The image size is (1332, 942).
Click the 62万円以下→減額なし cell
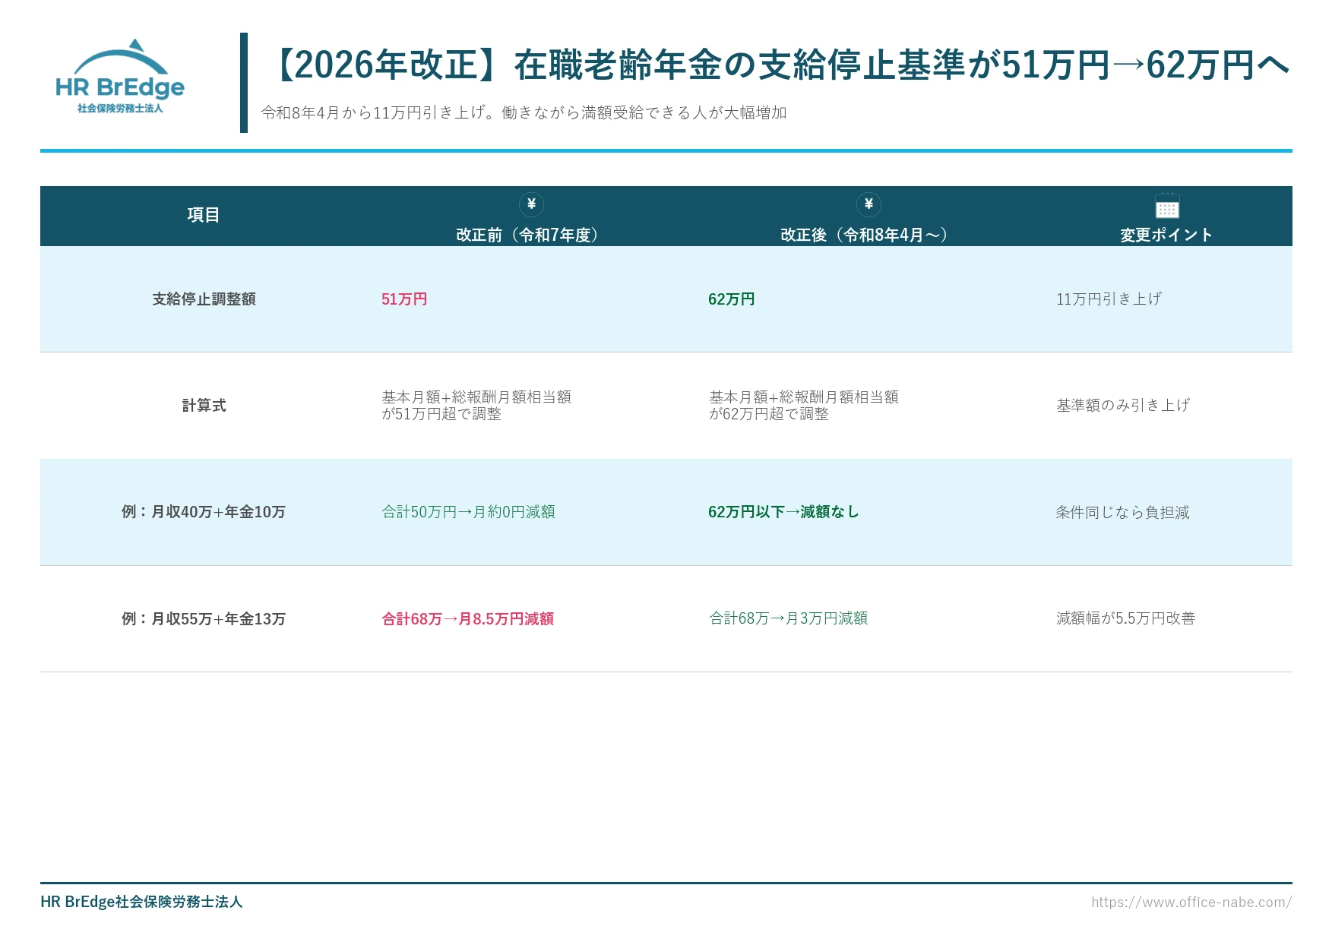(783, 512)
